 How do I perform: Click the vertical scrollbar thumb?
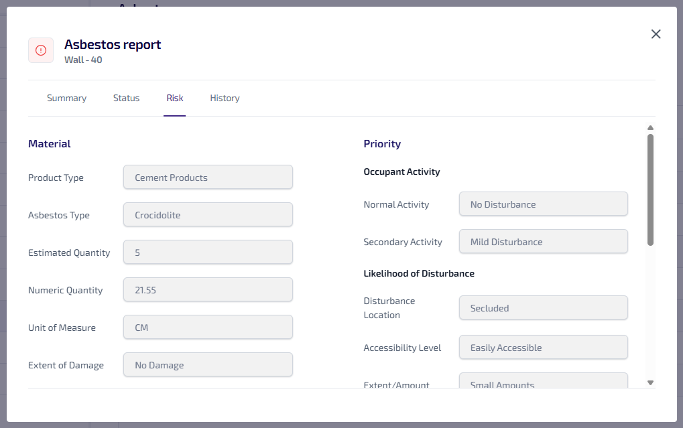650,189
